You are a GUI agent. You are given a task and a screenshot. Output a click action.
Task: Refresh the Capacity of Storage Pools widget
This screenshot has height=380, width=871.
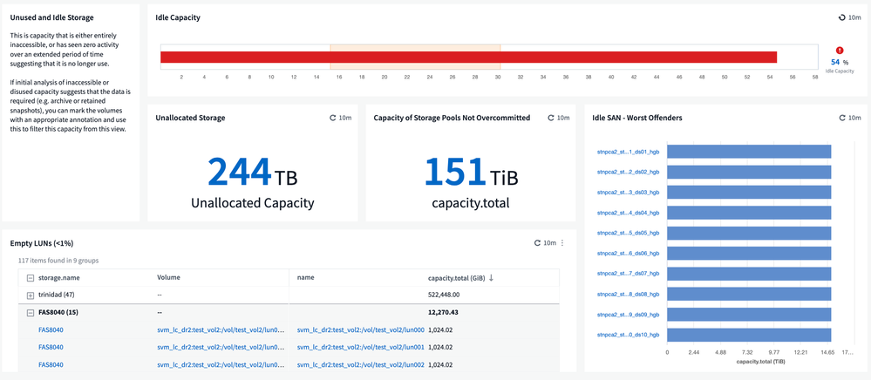coord(551,118)
